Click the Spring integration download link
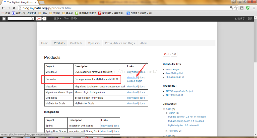 click(106, 126)
